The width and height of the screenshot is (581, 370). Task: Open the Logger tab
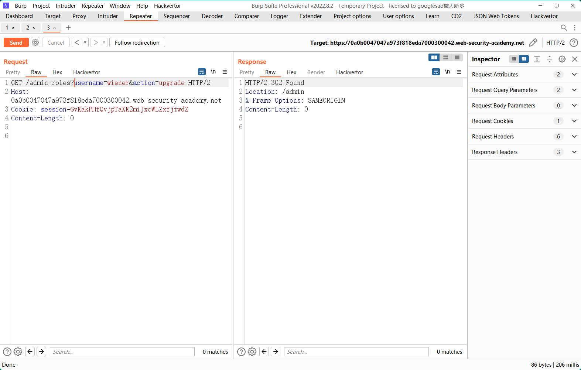(279, 16)
